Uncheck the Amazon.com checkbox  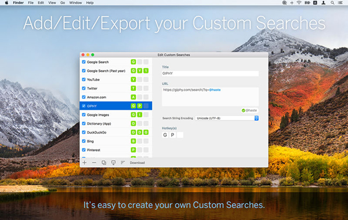[84, 97]
